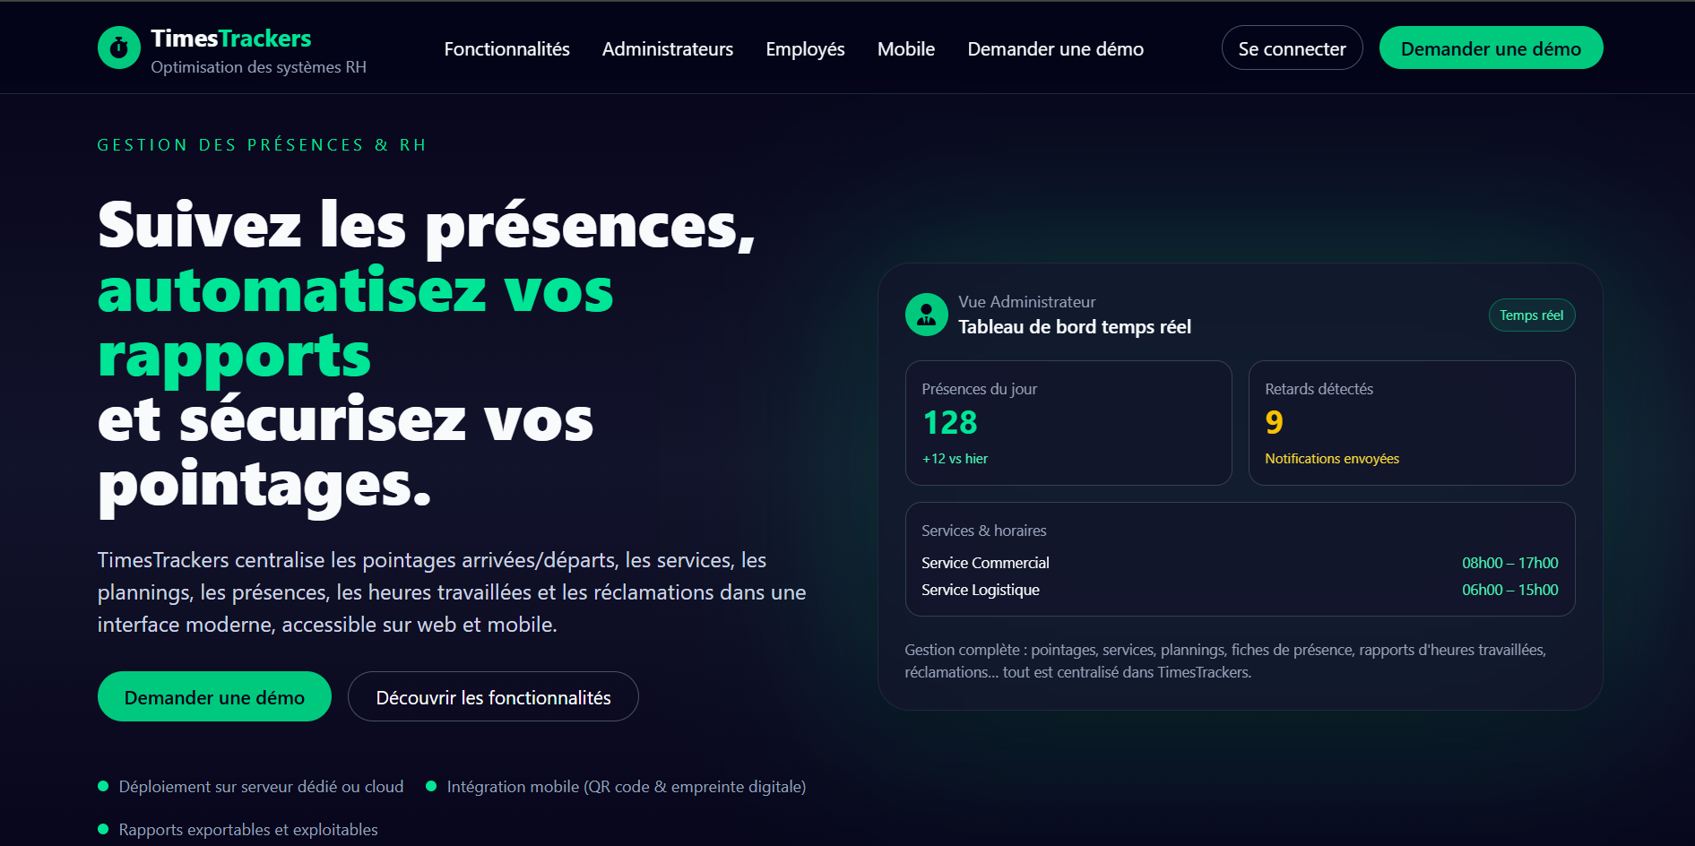
Task: Open 'Découvrir les fonctionnalités'
Action: pyautogui.click(x=493, y=696)
